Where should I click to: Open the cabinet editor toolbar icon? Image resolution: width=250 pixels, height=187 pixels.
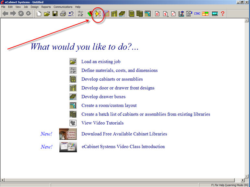[132, 14]
